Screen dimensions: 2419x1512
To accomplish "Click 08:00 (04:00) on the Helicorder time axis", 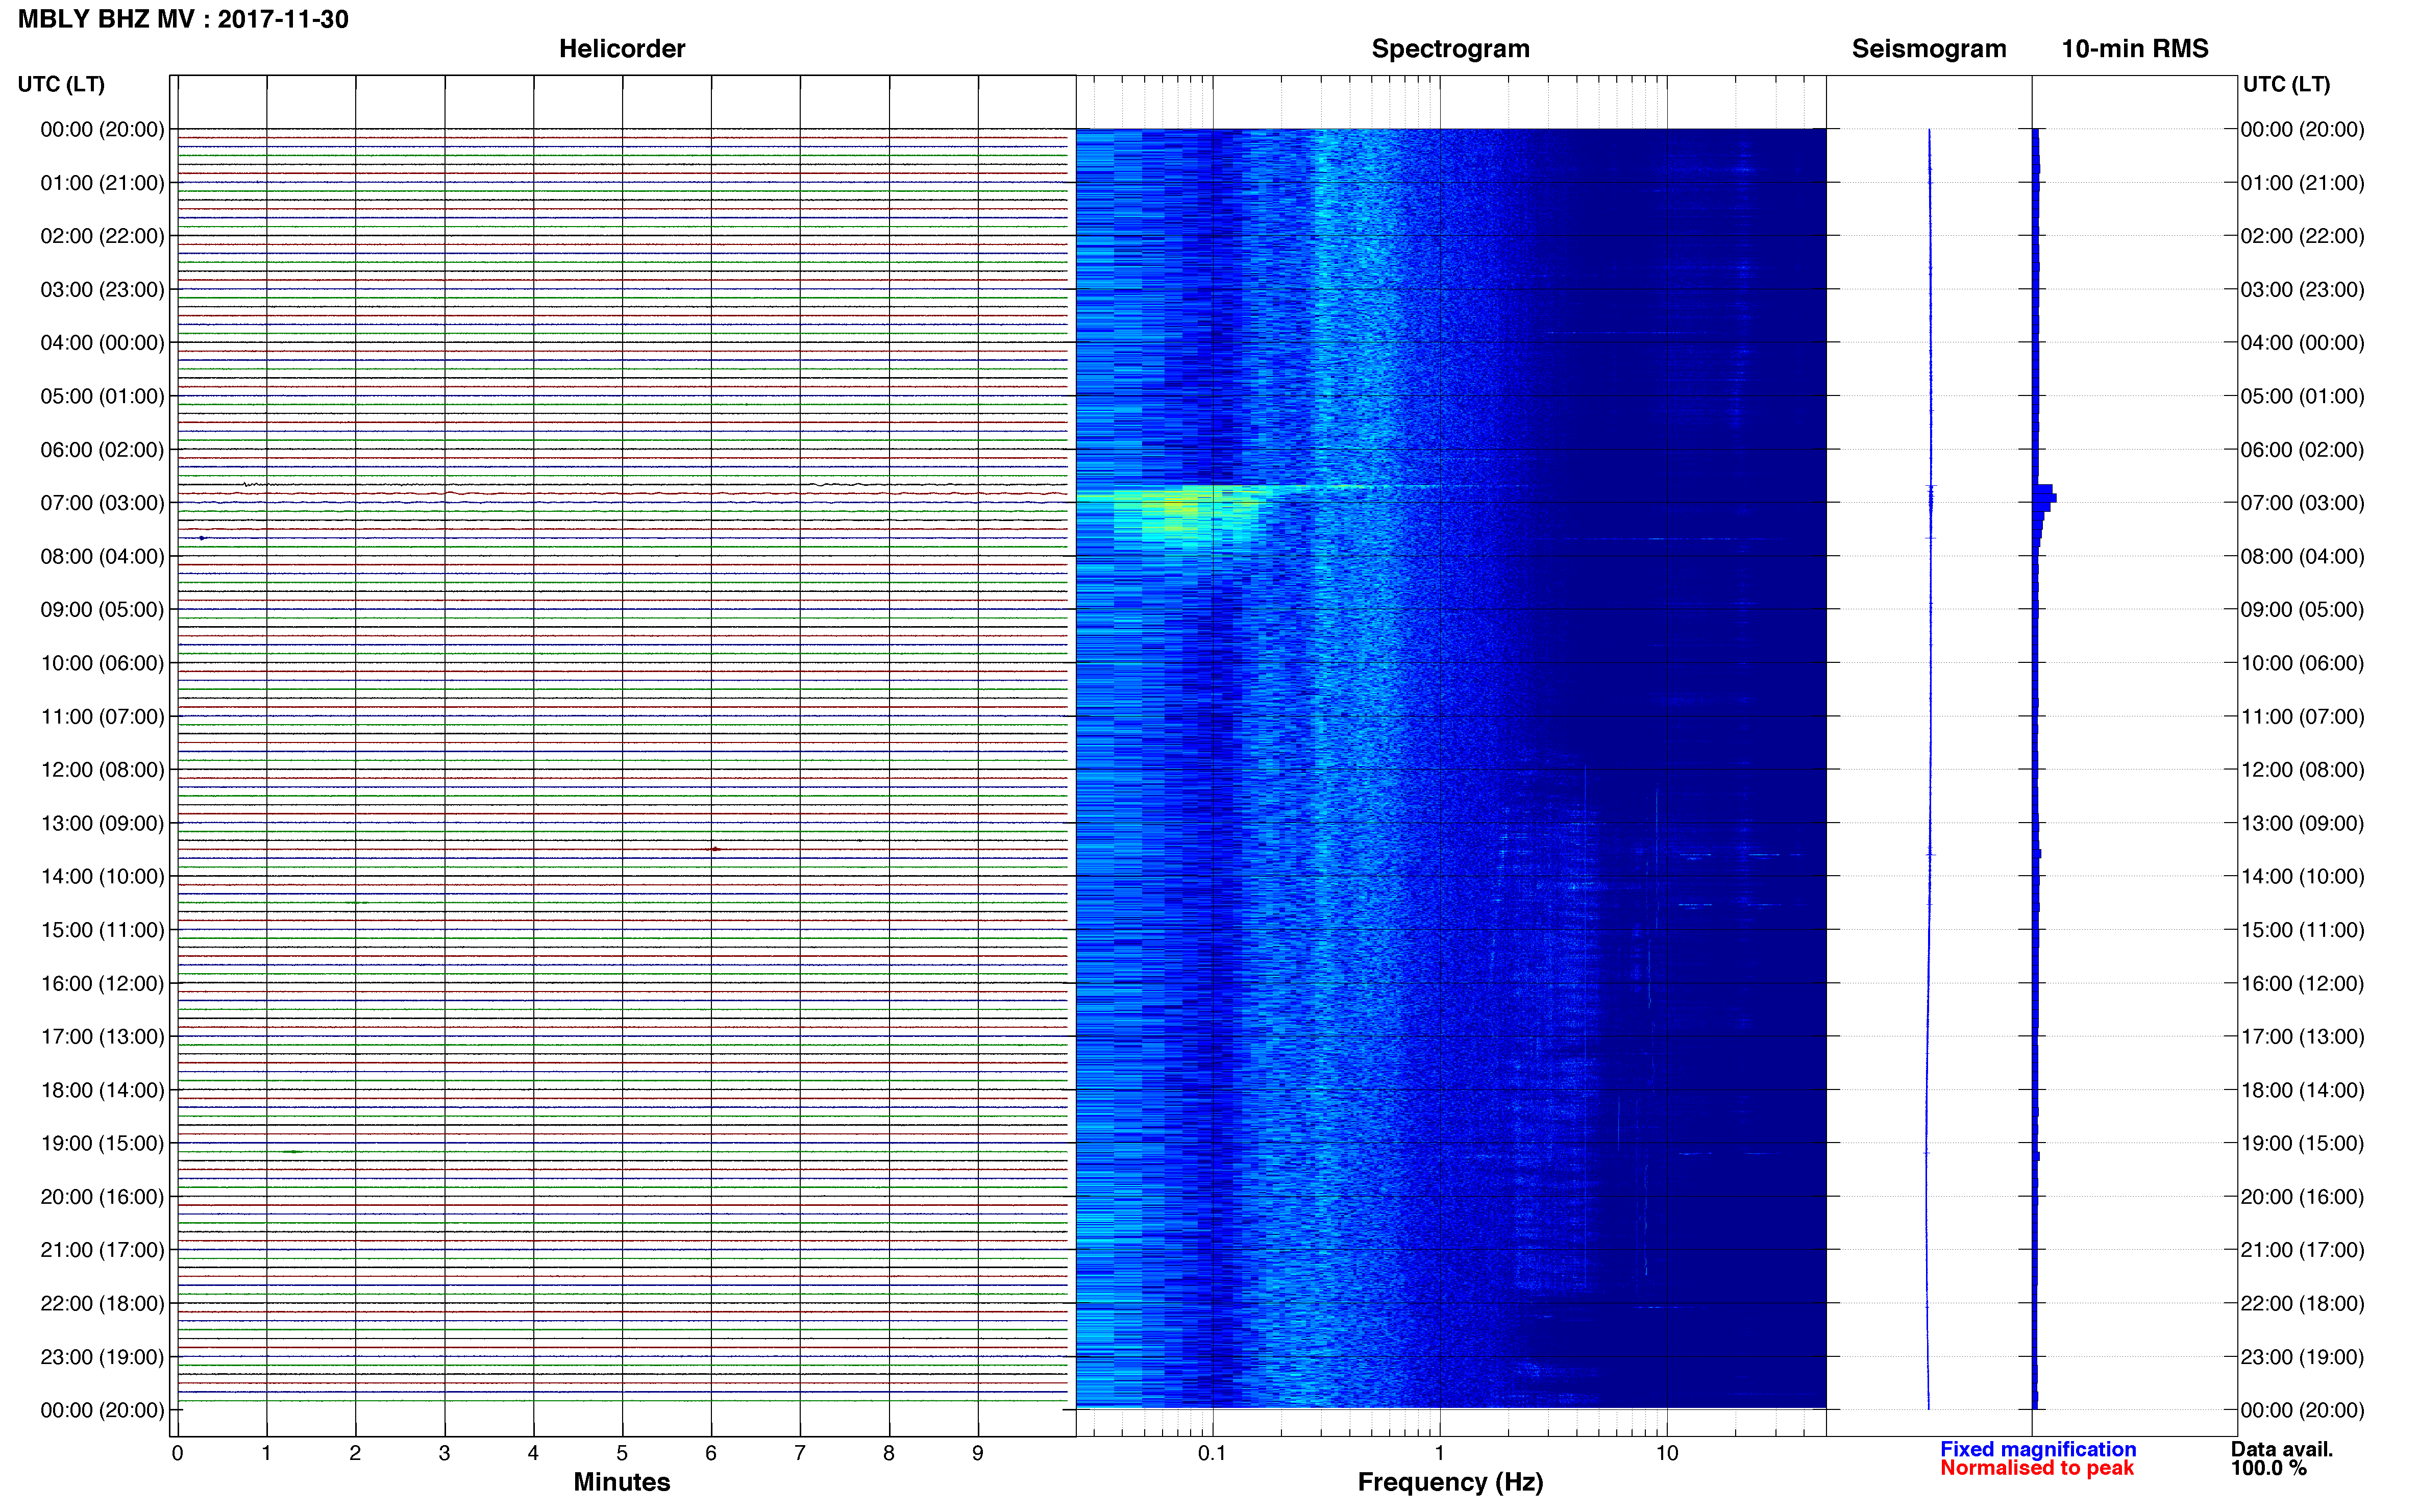I will coord(102,557).
